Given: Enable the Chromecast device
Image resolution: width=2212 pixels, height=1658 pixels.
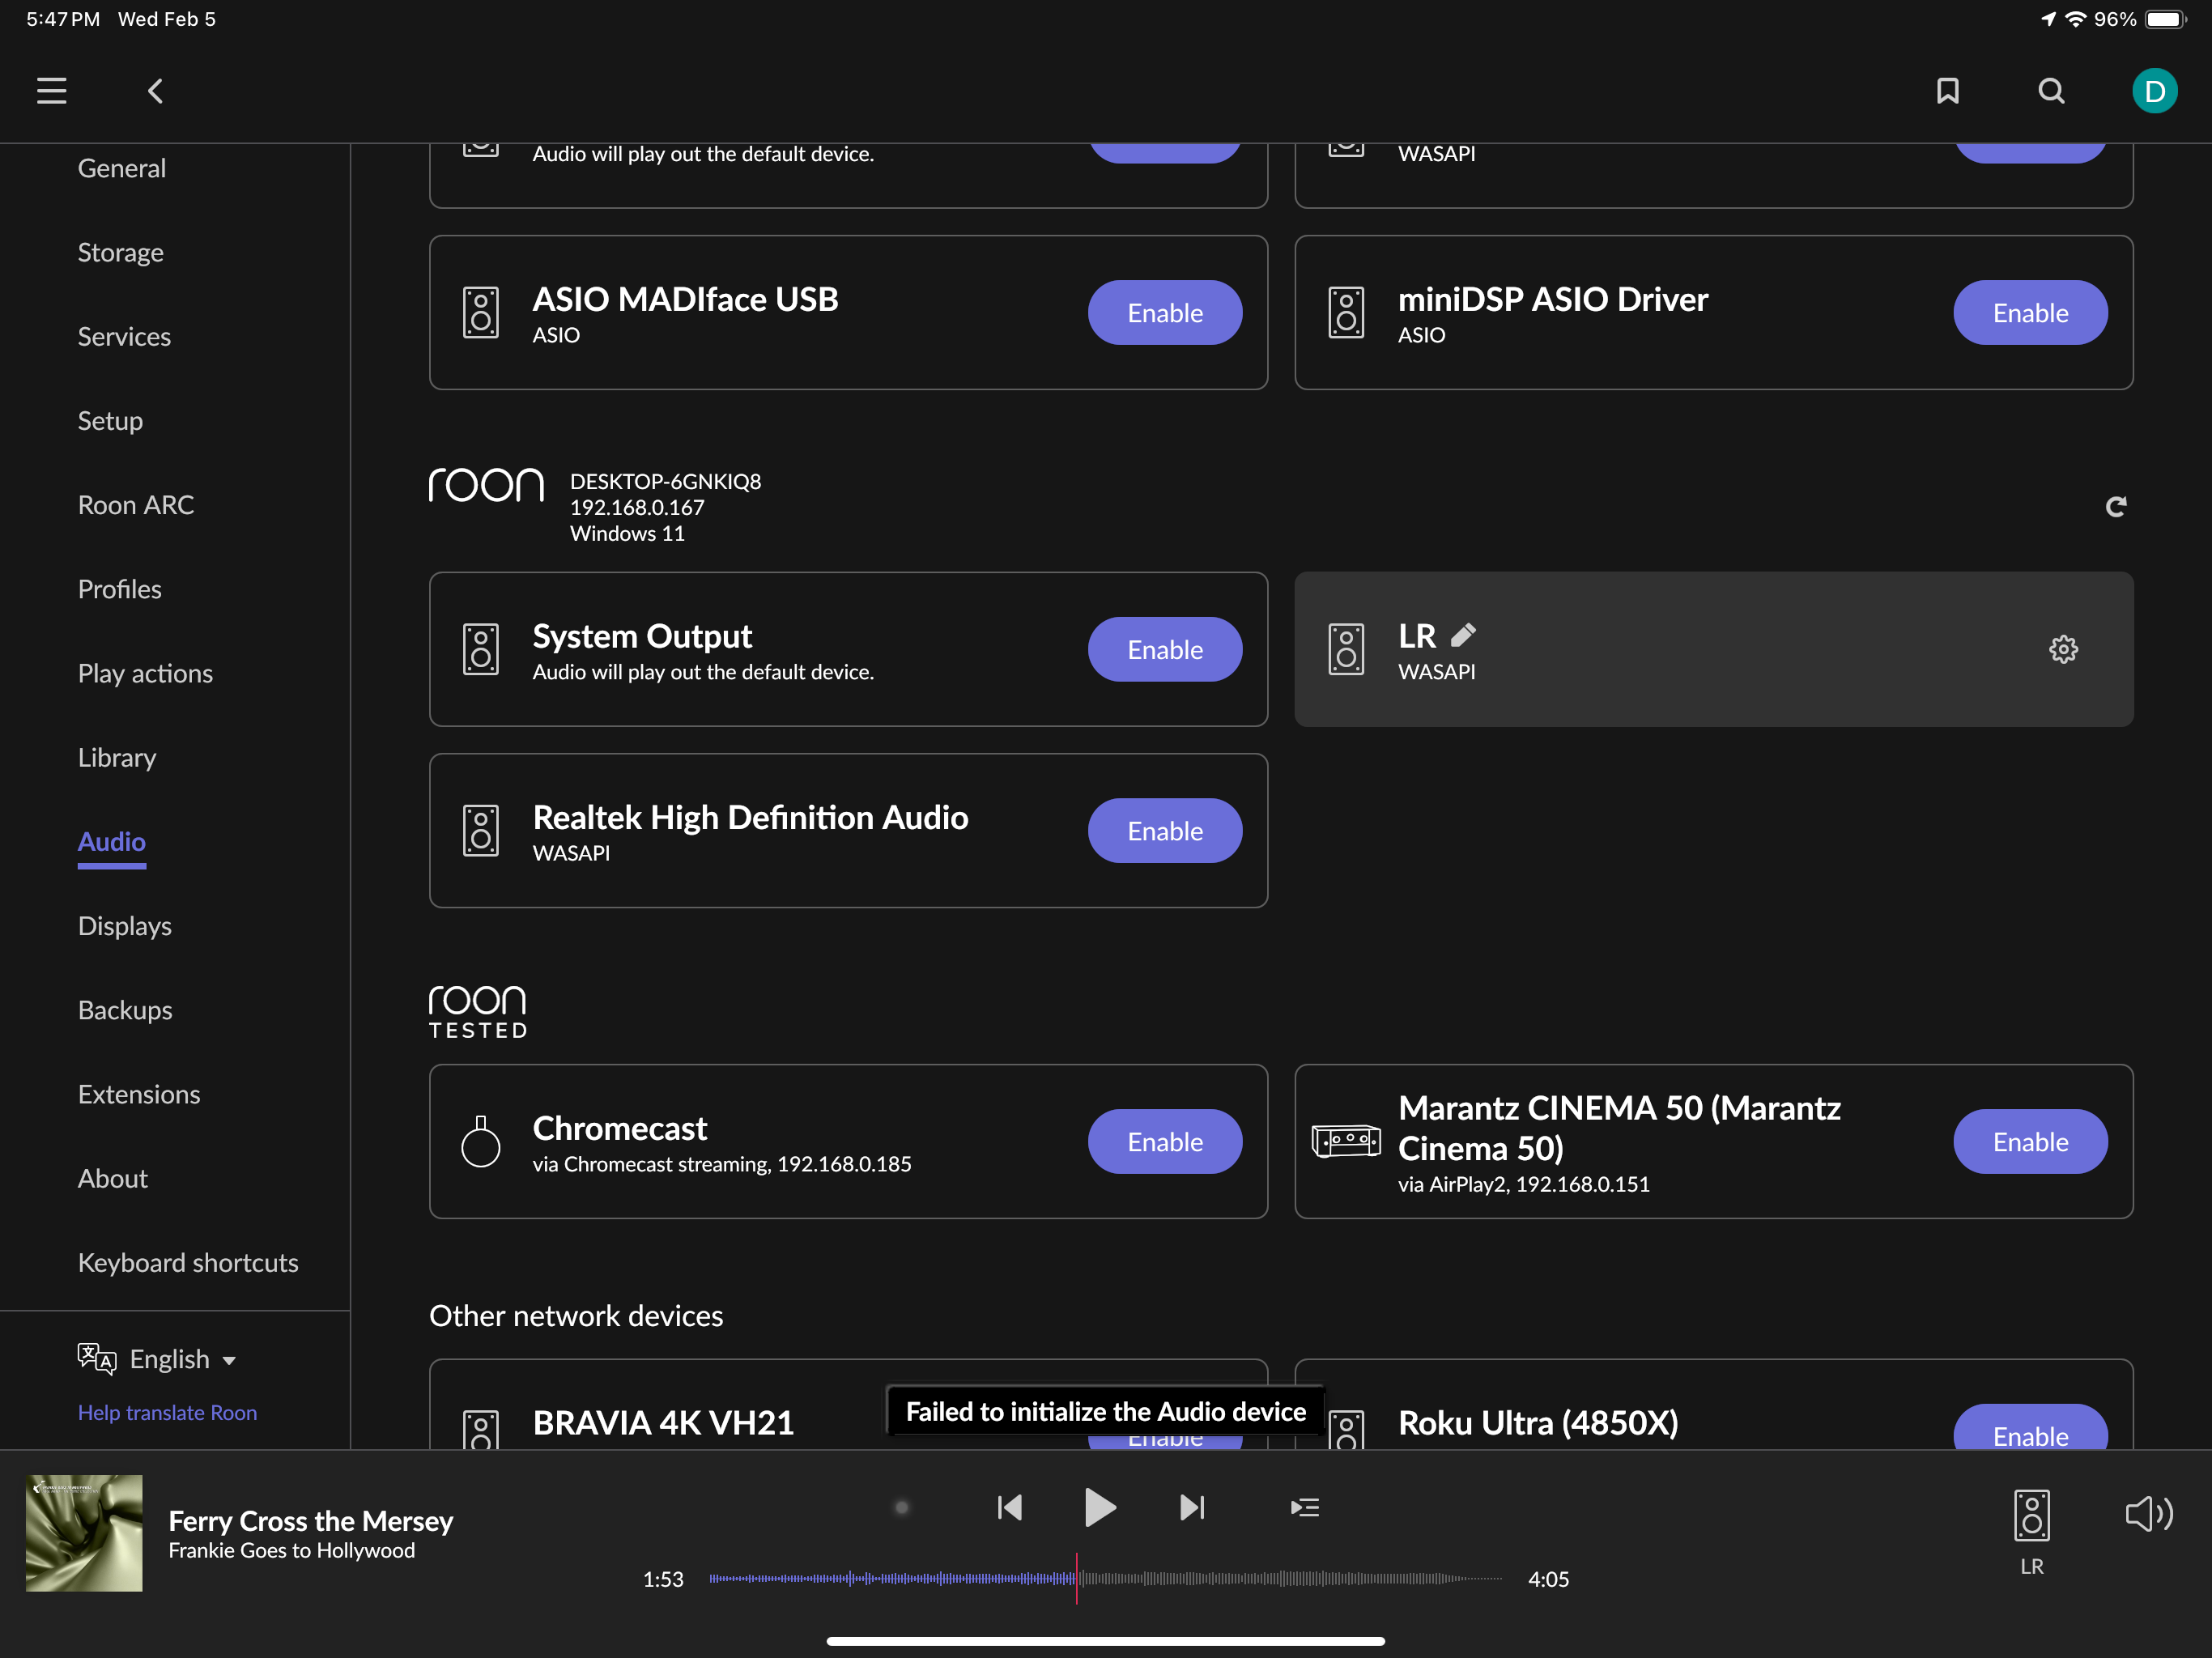Looking at the screenshot, I should click(x=1164, y=1142).
